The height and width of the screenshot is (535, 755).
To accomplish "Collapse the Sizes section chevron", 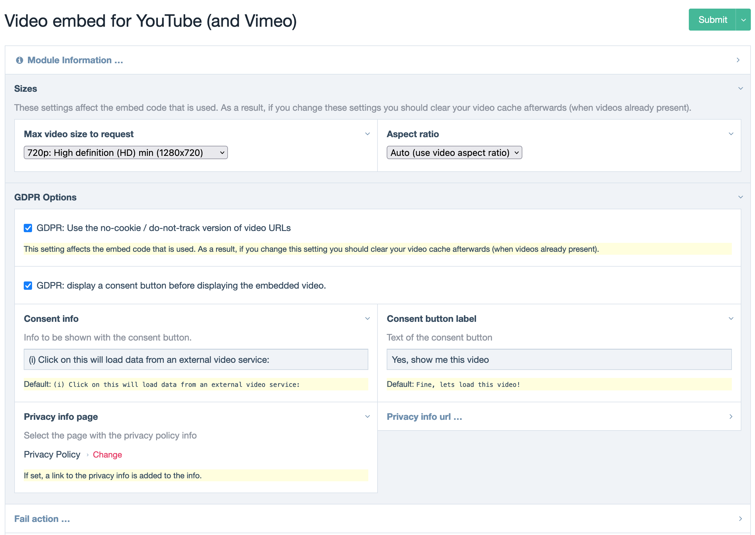I will [x=740, y=88].
